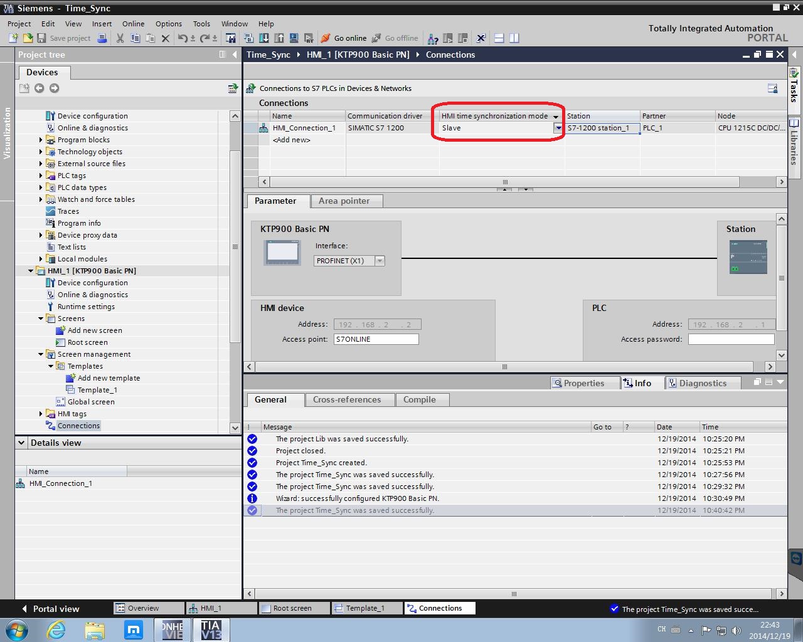Open the Overview editor button

tap(149, 608)
